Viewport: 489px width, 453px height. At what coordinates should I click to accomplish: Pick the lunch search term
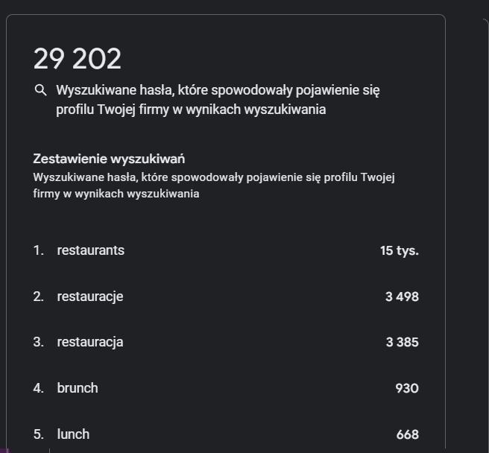click(x=73, y=434)
